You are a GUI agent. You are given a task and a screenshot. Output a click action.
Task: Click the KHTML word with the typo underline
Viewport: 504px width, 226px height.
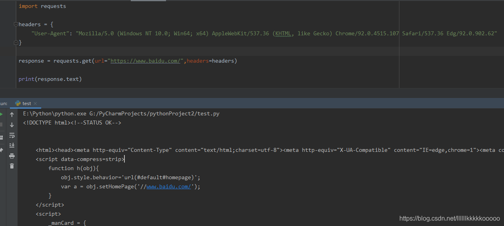click(x=283, y=33)
